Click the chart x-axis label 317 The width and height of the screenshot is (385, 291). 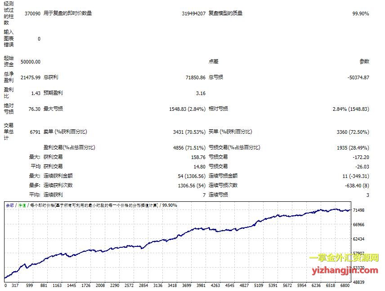click(15, 285)
